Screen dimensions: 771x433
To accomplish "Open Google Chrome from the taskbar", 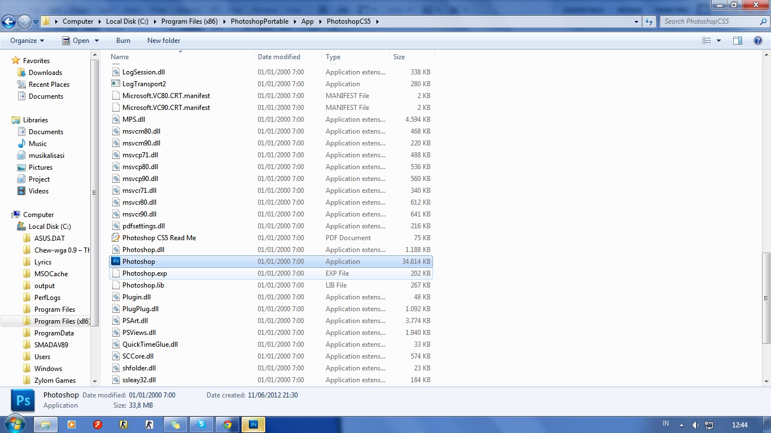I will pyautogui.click(x=227, y=425).
